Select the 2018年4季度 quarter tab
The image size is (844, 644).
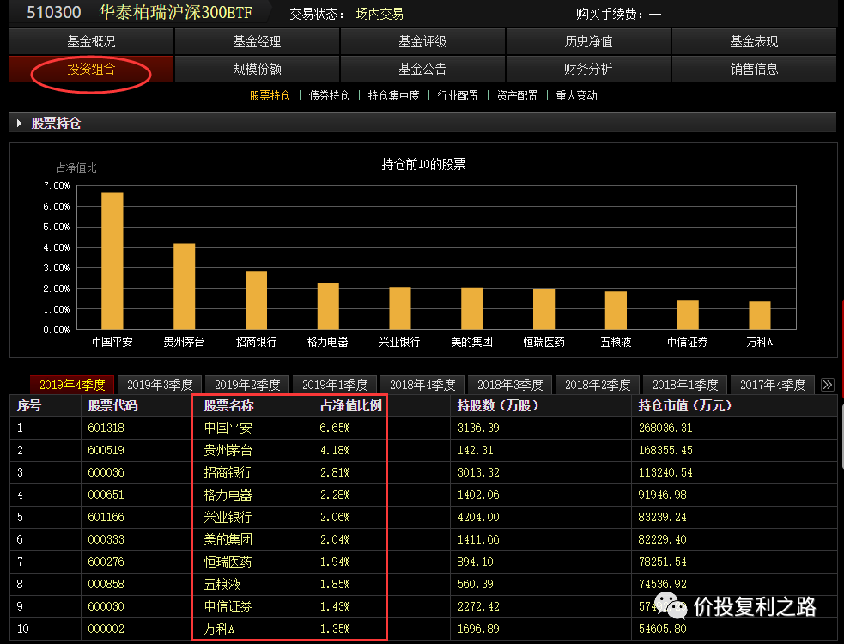point(422,385)
